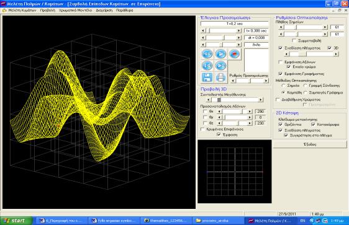Click the step-backward round button
349x225 pixels.
click(207, 66)
